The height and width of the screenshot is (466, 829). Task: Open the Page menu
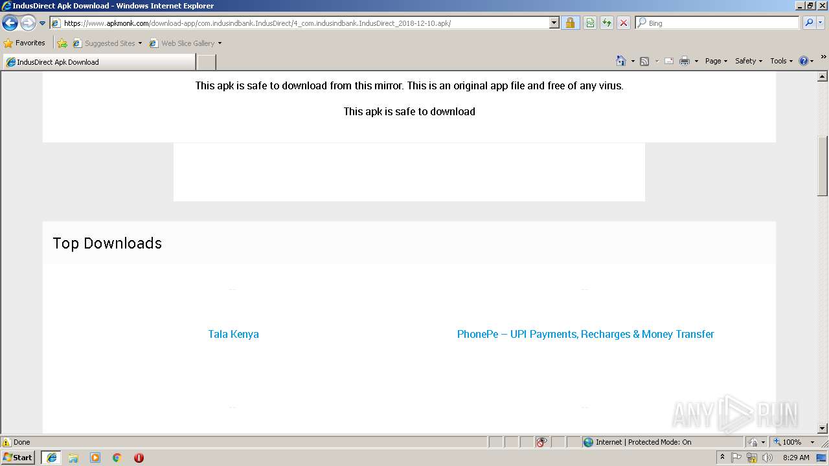click(x=716, y=61)
